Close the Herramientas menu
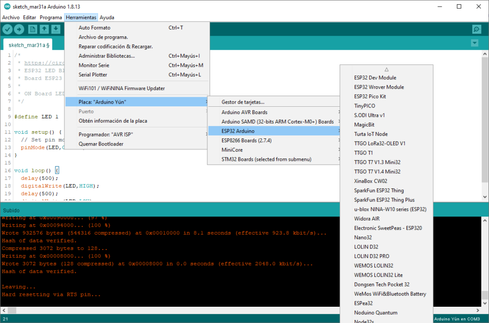The width and height of the screenshot is (489, 323). (x=81, y=18)
